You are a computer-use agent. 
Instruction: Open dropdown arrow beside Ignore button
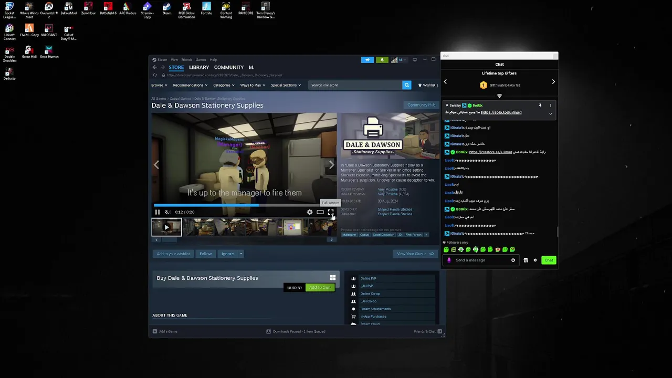[241, 254]
